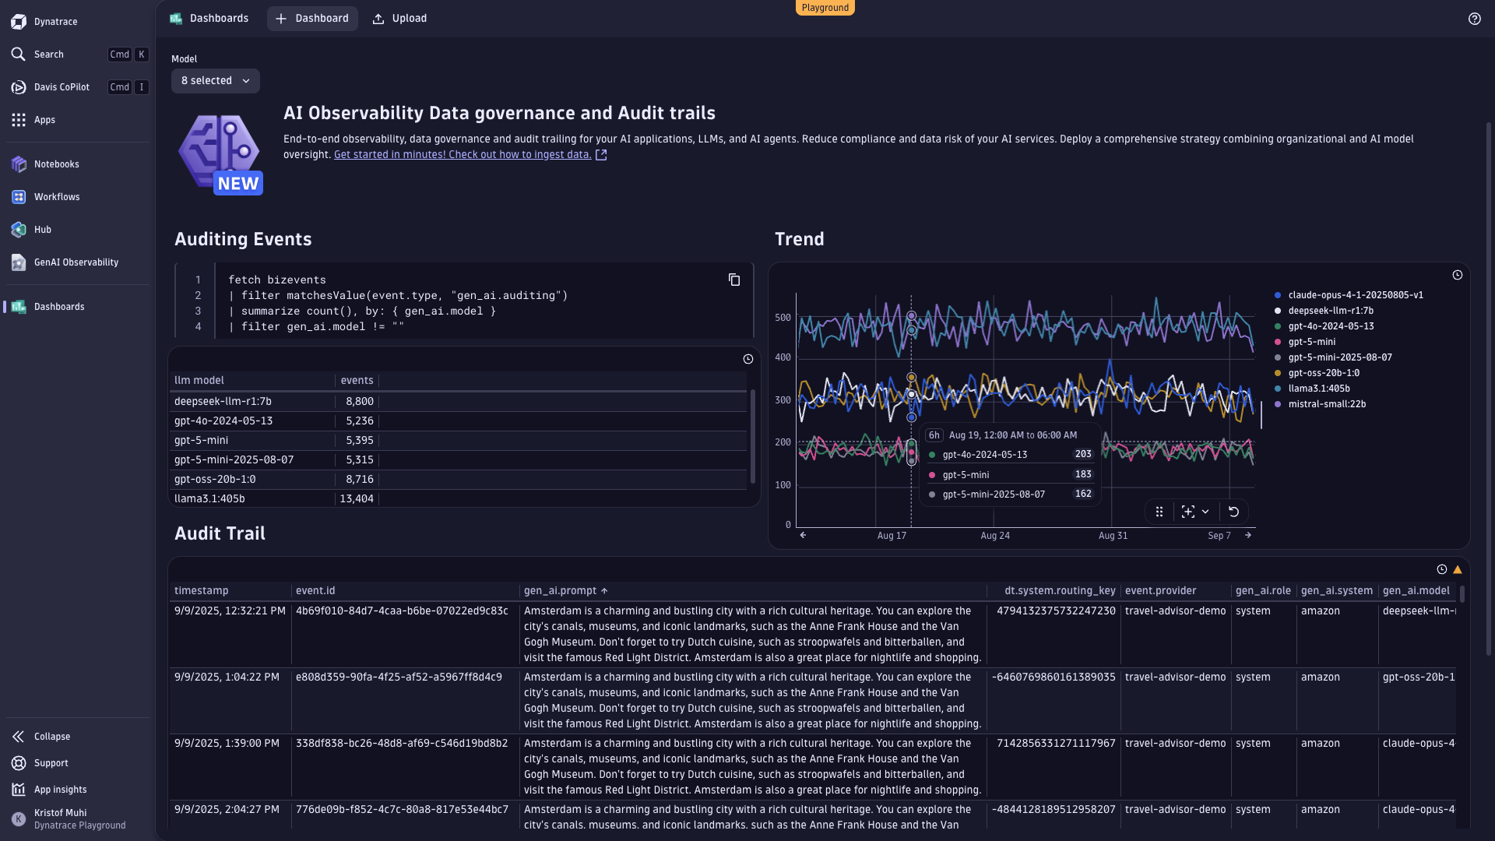Toggle gpt-oss-20b-1:0 visibility in chart legend
1495x841 pixels.
(x=1324, y=372)
